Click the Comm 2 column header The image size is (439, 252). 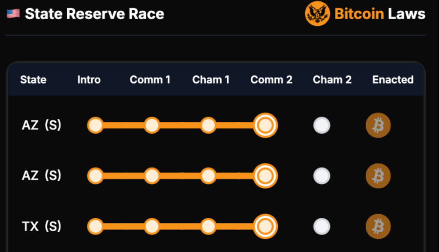(x=271, y=80)
